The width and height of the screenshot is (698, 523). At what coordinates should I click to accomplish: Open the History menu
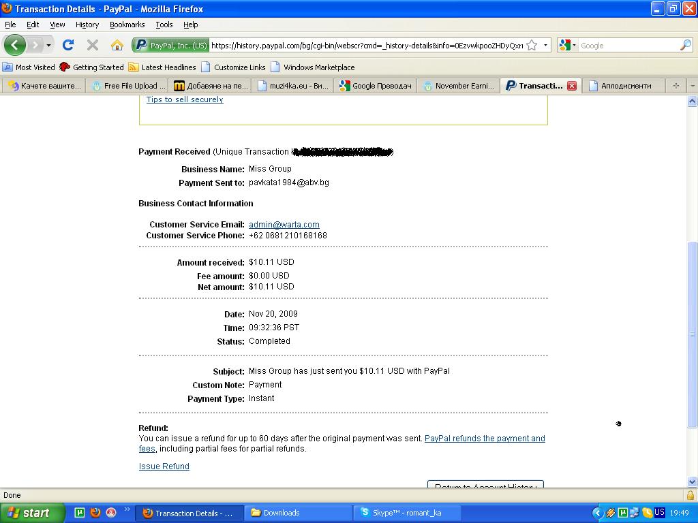coord(87,25)
